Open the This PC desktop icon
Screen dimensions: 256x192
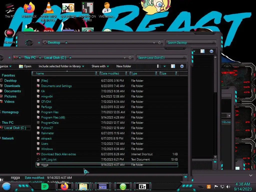pyautogui.click(x=10, y=10)
